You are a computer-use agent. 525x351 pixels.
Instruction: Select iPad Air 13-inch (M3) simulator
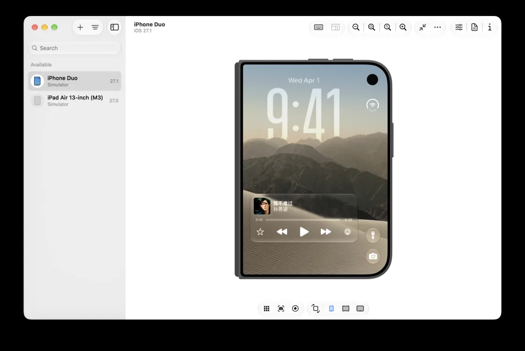point(75,100)
